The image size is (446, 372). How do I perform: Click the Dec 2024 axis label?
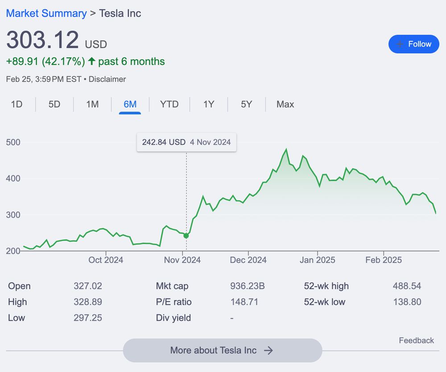pyautogui.click(x=248, y=260)
